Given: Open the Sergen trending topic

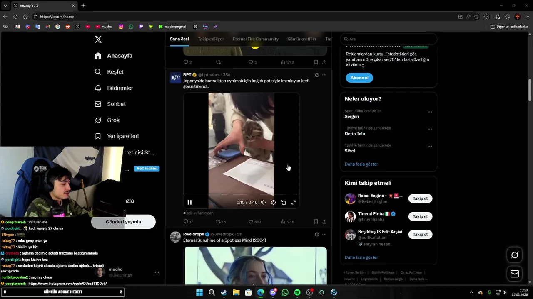Looking at the screenshot, I should click(x=351, y=117).
